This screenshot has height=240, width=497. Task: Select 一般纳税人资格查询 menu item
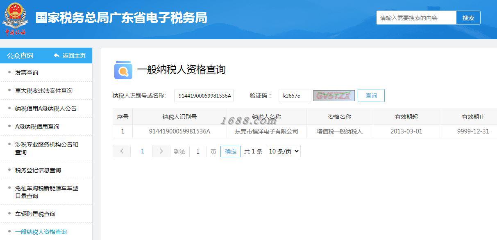41,232
